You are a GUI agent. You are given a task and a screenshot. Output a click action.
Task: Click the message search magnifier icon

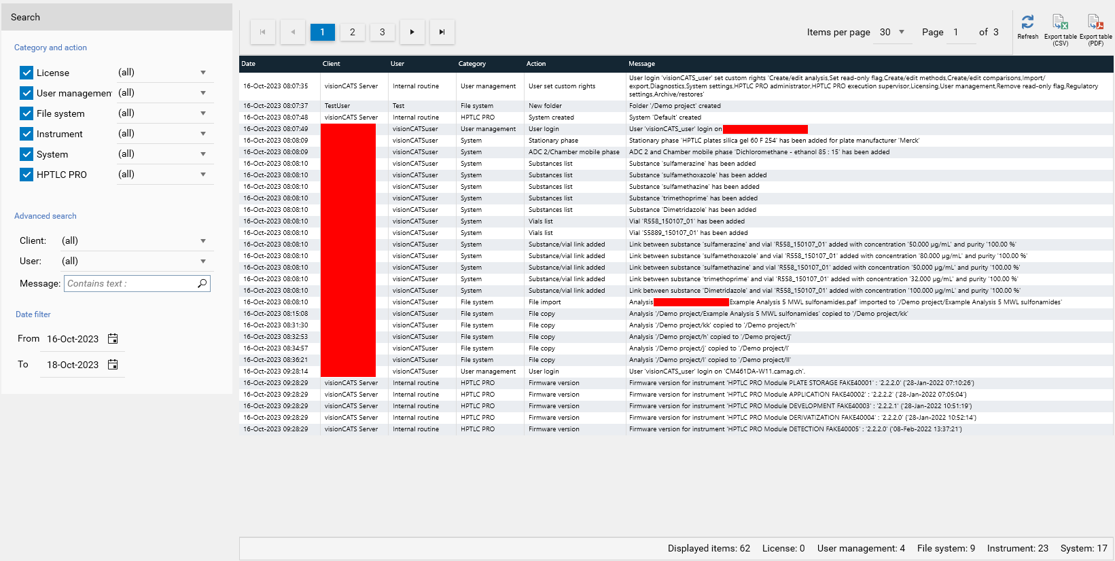pyautogui.click(x=202, y=283)
